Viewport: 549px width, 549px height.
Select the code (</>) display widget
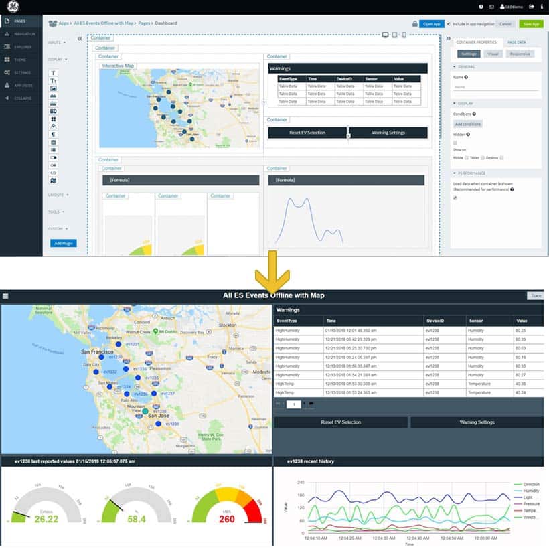53,173
